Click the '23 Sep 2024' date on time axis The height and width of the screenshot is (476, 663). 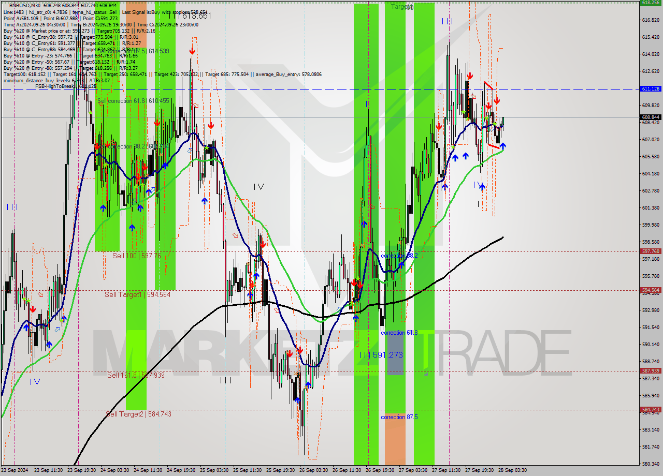click(15, 470)
